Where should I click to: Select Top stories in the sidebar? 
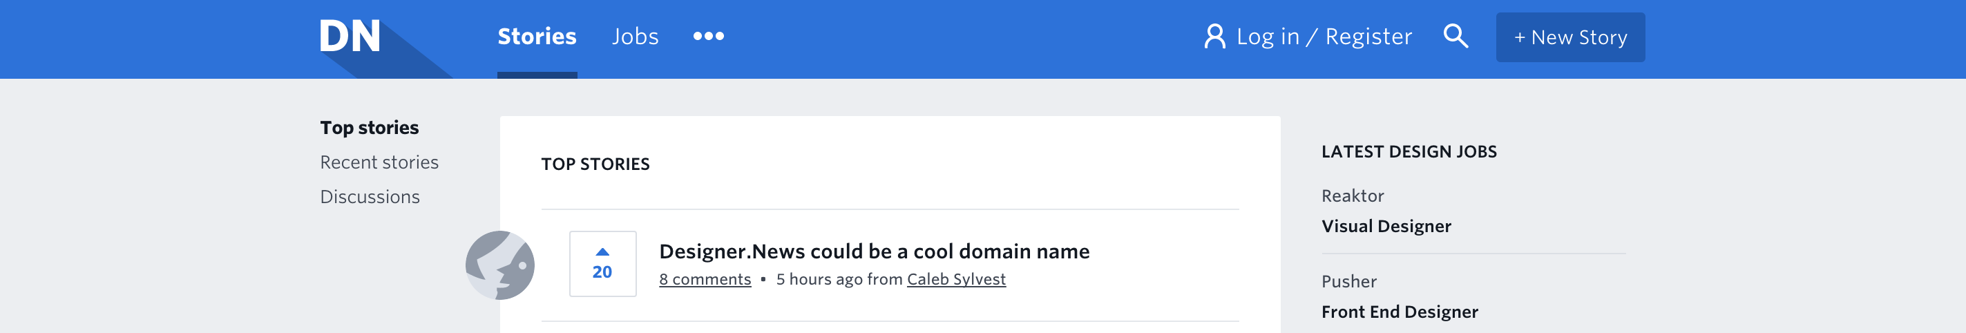(370, 128)
